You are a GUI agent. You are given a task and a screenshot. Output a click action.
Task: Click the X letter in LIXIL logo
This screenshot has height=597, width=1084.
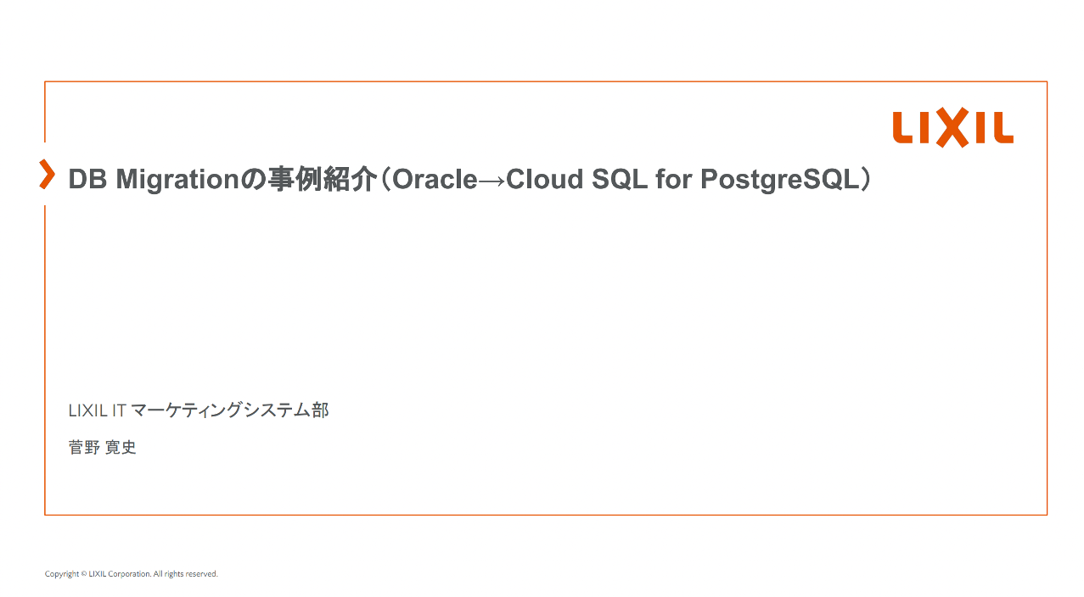[952, 129]
